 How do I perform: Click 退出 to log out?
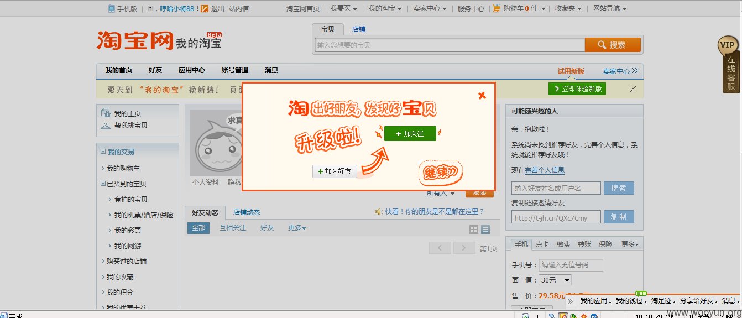(x=217, y=8)
